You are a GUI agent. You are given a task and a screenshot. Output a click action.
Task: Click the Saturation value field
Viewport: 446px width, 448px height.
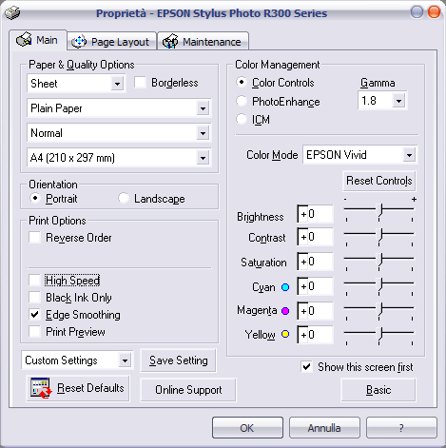pos(315,262)
